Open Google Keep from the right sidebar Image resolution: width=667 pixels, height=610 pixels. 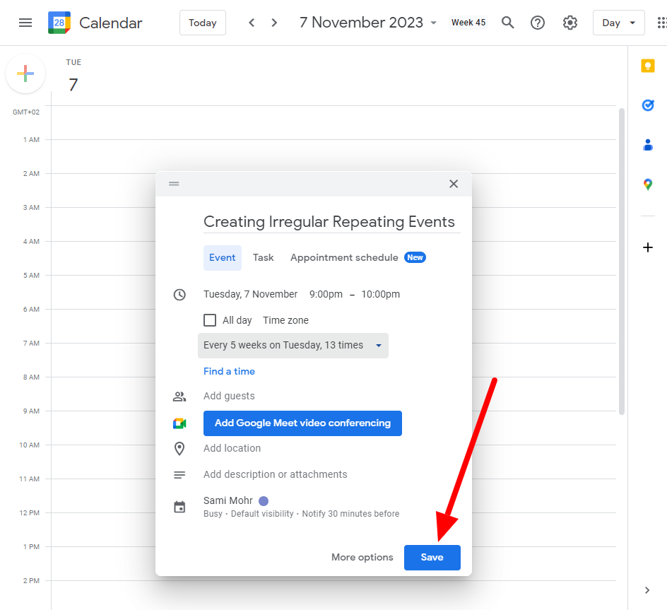[x=648, y=66]
